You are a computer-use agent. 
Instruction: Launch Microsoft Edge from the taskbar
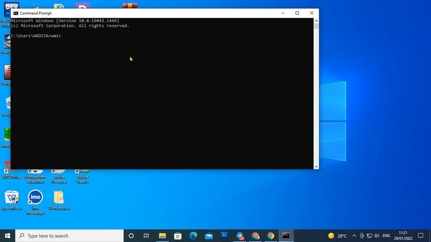pyautogui.click(x=193, y=236)
